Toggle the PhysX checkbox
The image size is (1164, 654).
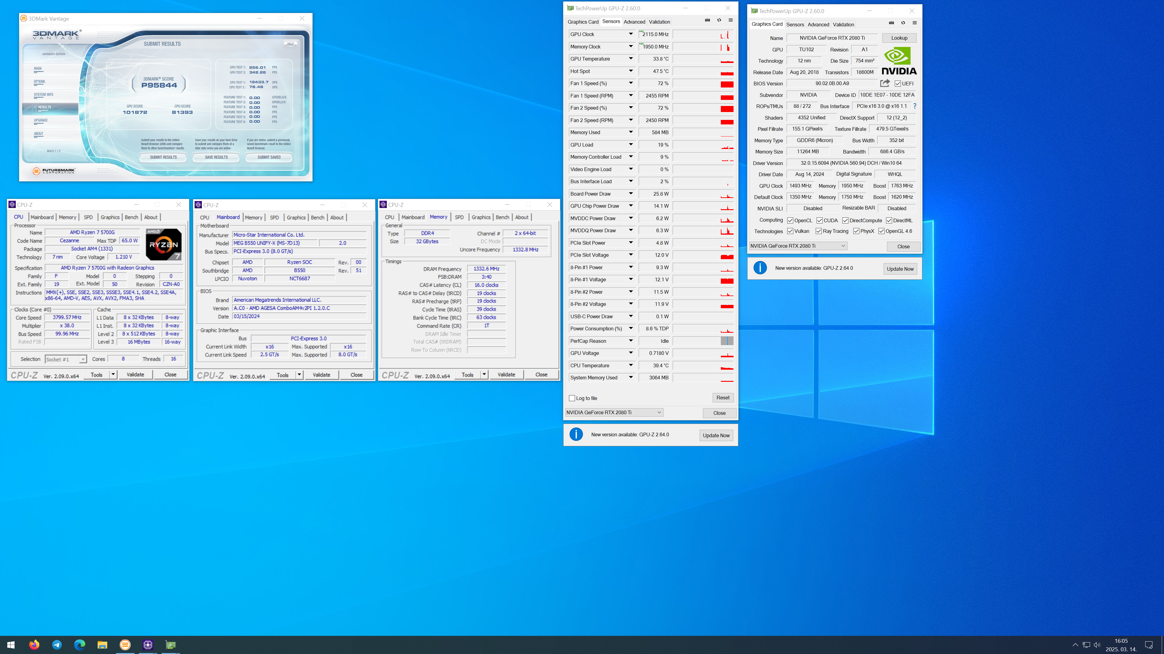point(856,231)
